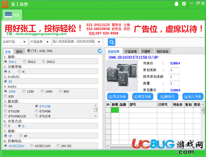Image resolution: width=206 pixels, height=157 pixels.
Task: Switch to the 本体 tab
Action: (x=8, y=52)
